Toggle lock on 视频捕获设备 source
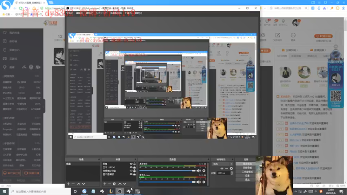The height and width of the screenshot is (195, 347). [134, 171]
